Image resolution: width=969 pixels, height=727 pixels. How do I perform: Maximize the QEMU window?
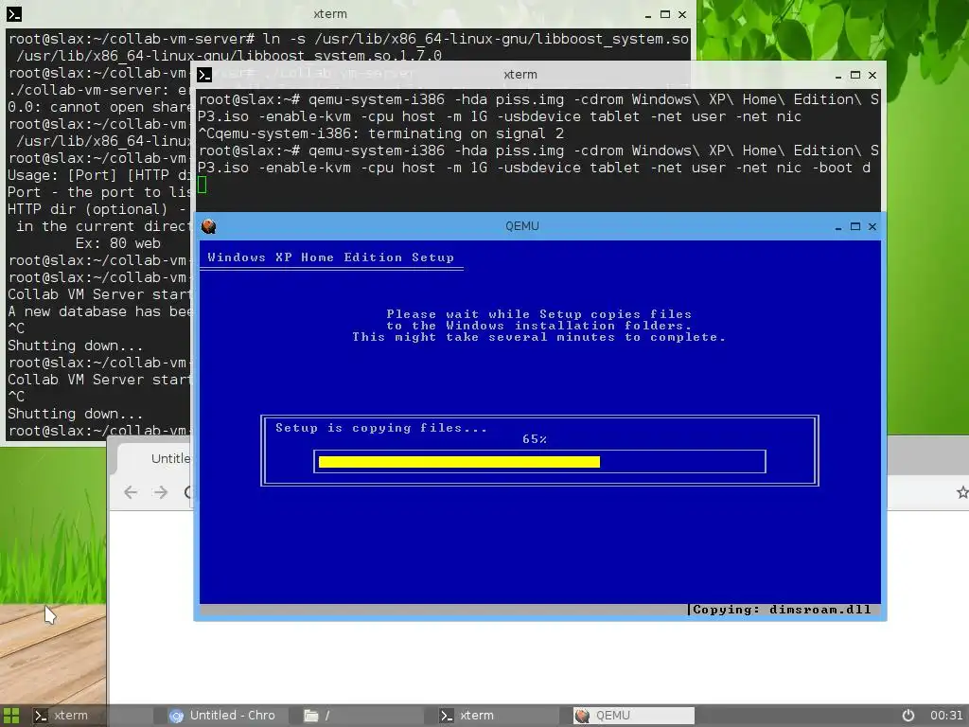tap(855, 226)
